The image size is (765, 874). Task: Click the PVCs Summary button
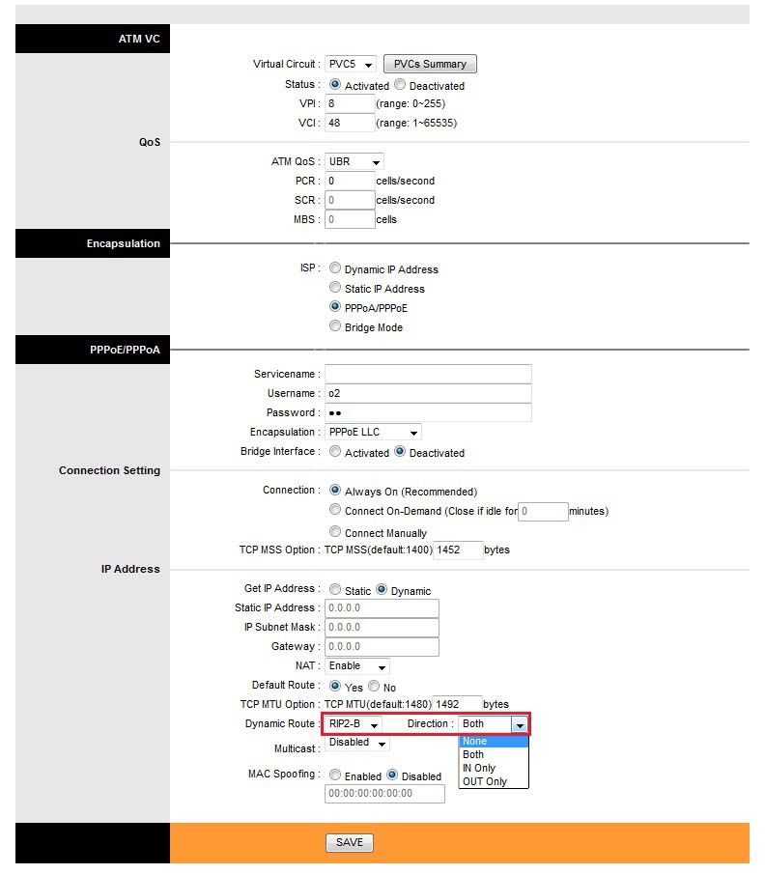[x=430, y=64]
